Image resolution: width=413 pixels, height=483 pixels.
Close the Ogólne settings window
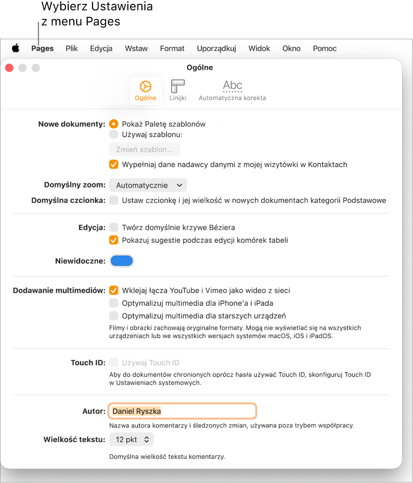click(9, 67)
